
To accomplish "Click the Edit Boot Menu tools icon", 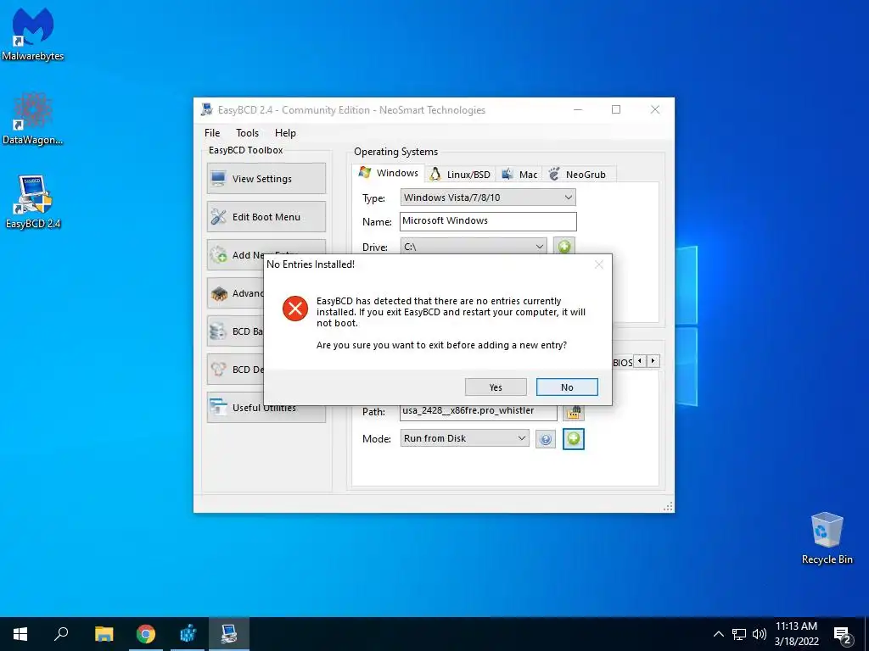I will tap(218, 216).
